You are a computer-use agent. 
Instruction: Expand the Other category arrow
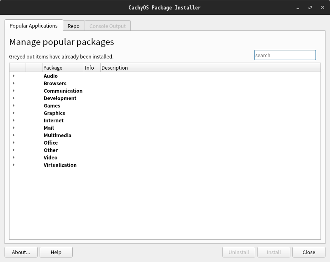pyautogui.click(x=14, y=150)
